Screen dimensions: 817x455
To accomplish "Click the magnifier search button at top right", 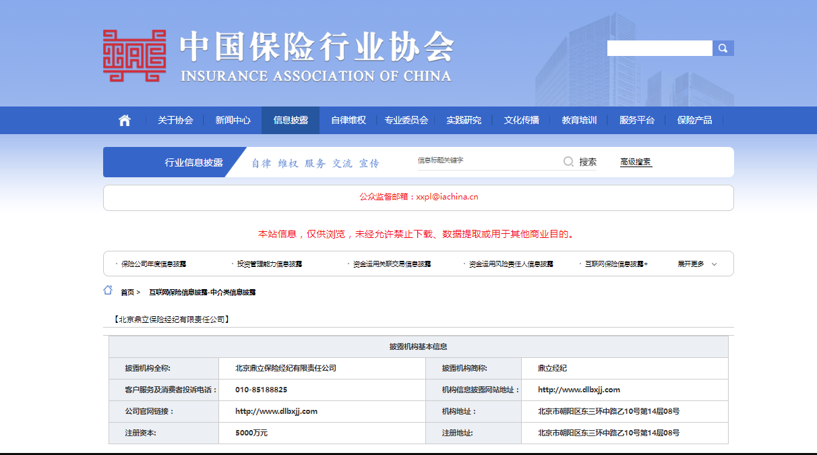I will tap(723, 49).
